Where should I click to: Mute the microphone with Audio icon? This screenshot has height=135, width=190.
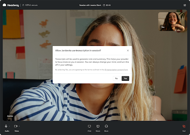[6, 126]
